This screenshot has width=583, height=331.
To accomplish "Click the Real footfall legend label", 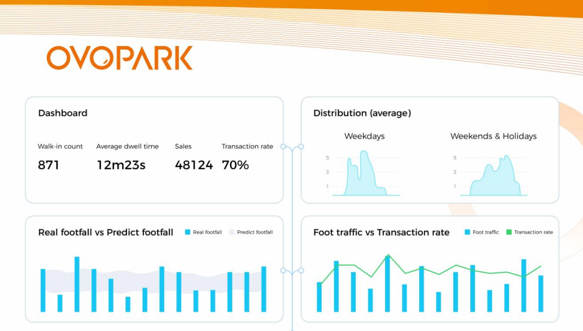I will pyautogui.click(x=207, y=232).
